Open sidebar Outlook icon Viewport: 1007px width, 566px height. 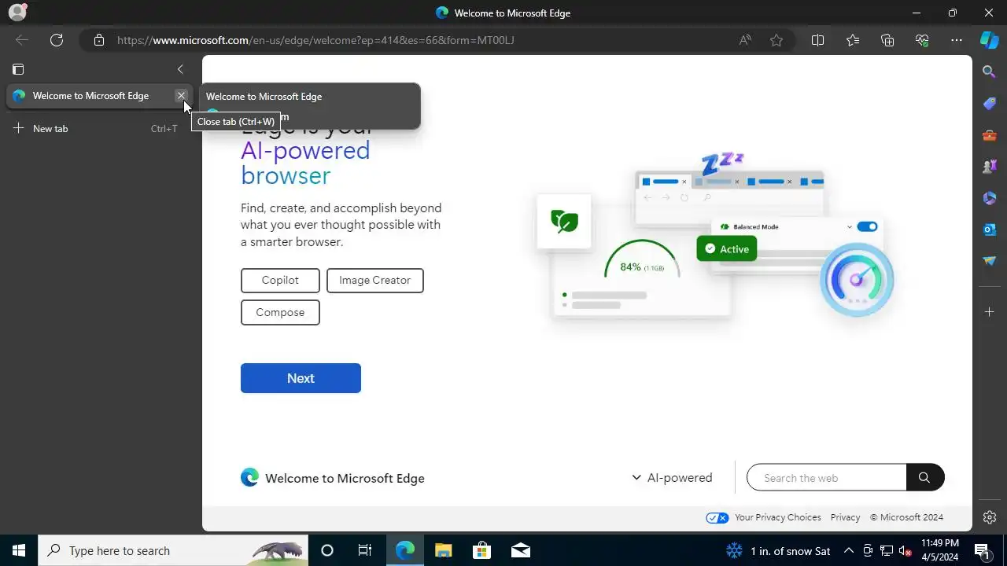click(990, 230)
